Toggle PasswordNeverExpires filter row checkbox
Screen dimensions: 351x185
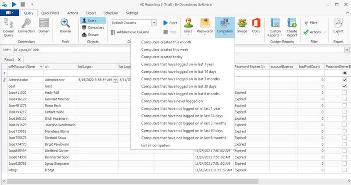coord(344,73)
